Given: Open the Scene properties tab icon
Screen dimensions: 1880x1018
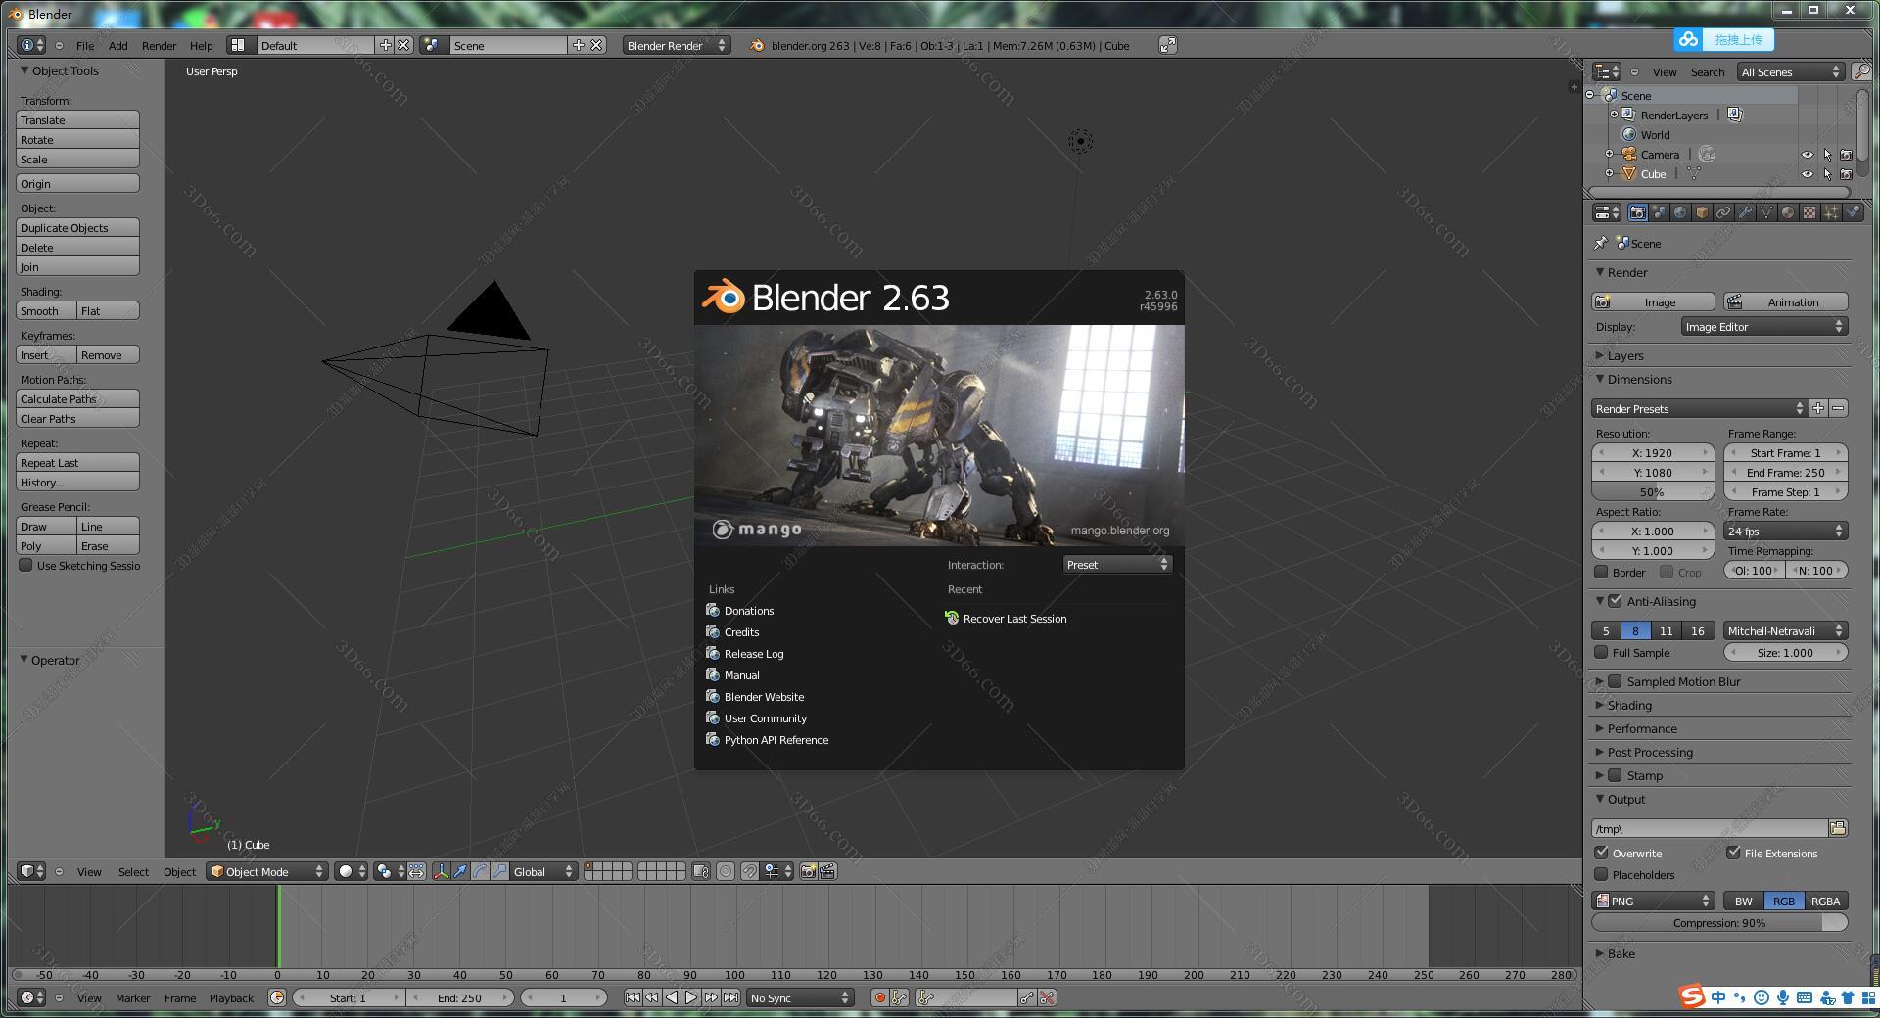Looking at the screenshot, I should [1659, 212].
